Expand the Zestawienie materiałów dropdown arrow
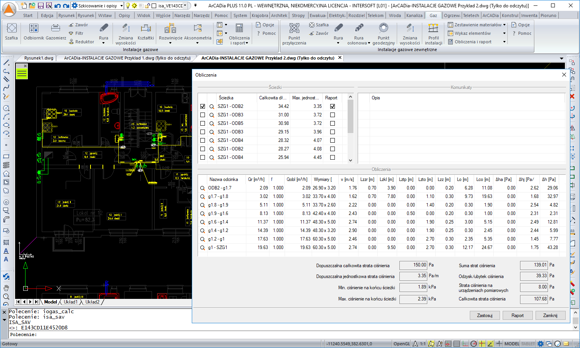This screenshot has height=348, width=580. coord(504,25)
